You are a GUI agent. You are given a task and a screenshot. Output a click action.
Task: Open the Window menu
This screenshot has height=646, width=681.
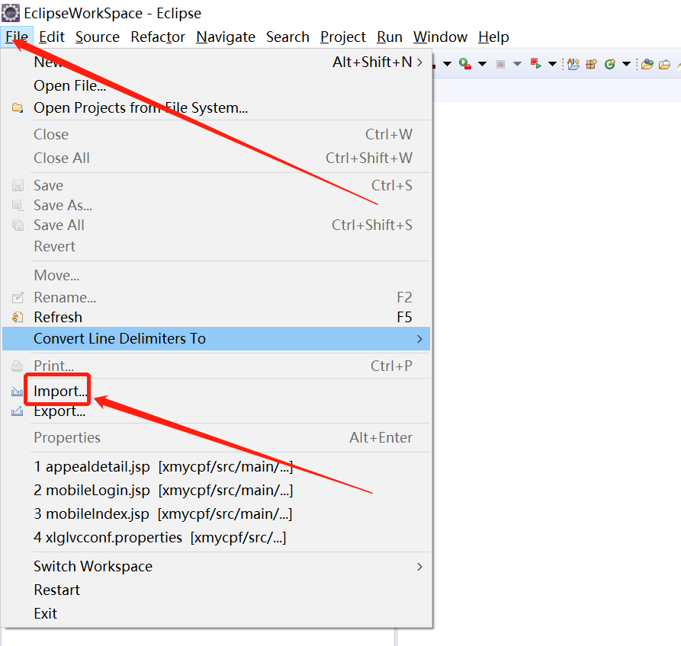tap(440, 37)
